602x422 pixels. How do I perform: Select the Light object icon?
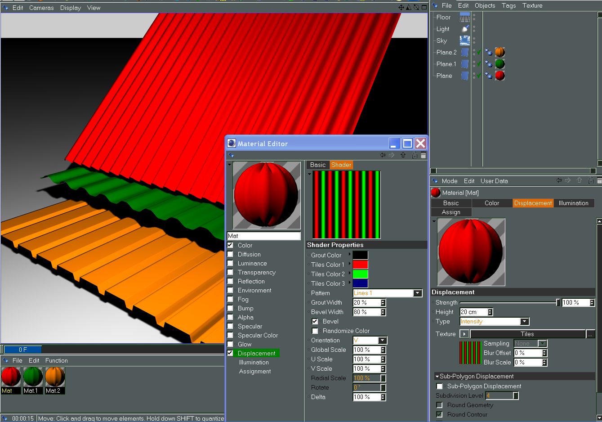[465, 29]
